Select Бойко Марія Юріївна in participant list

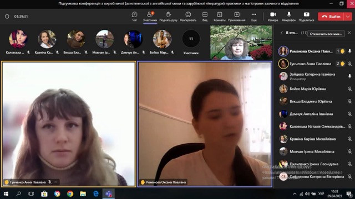tap(315, 89)
